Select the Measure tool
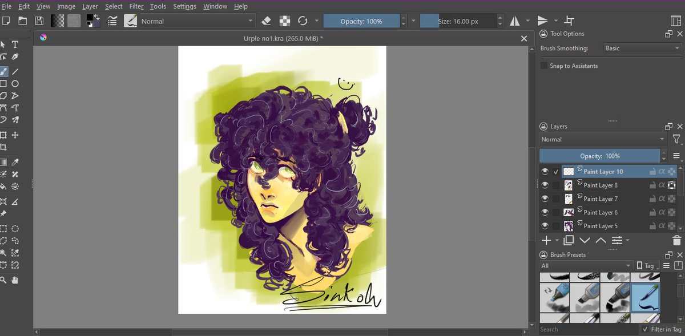The image size is (685, 336). [15, 201]
